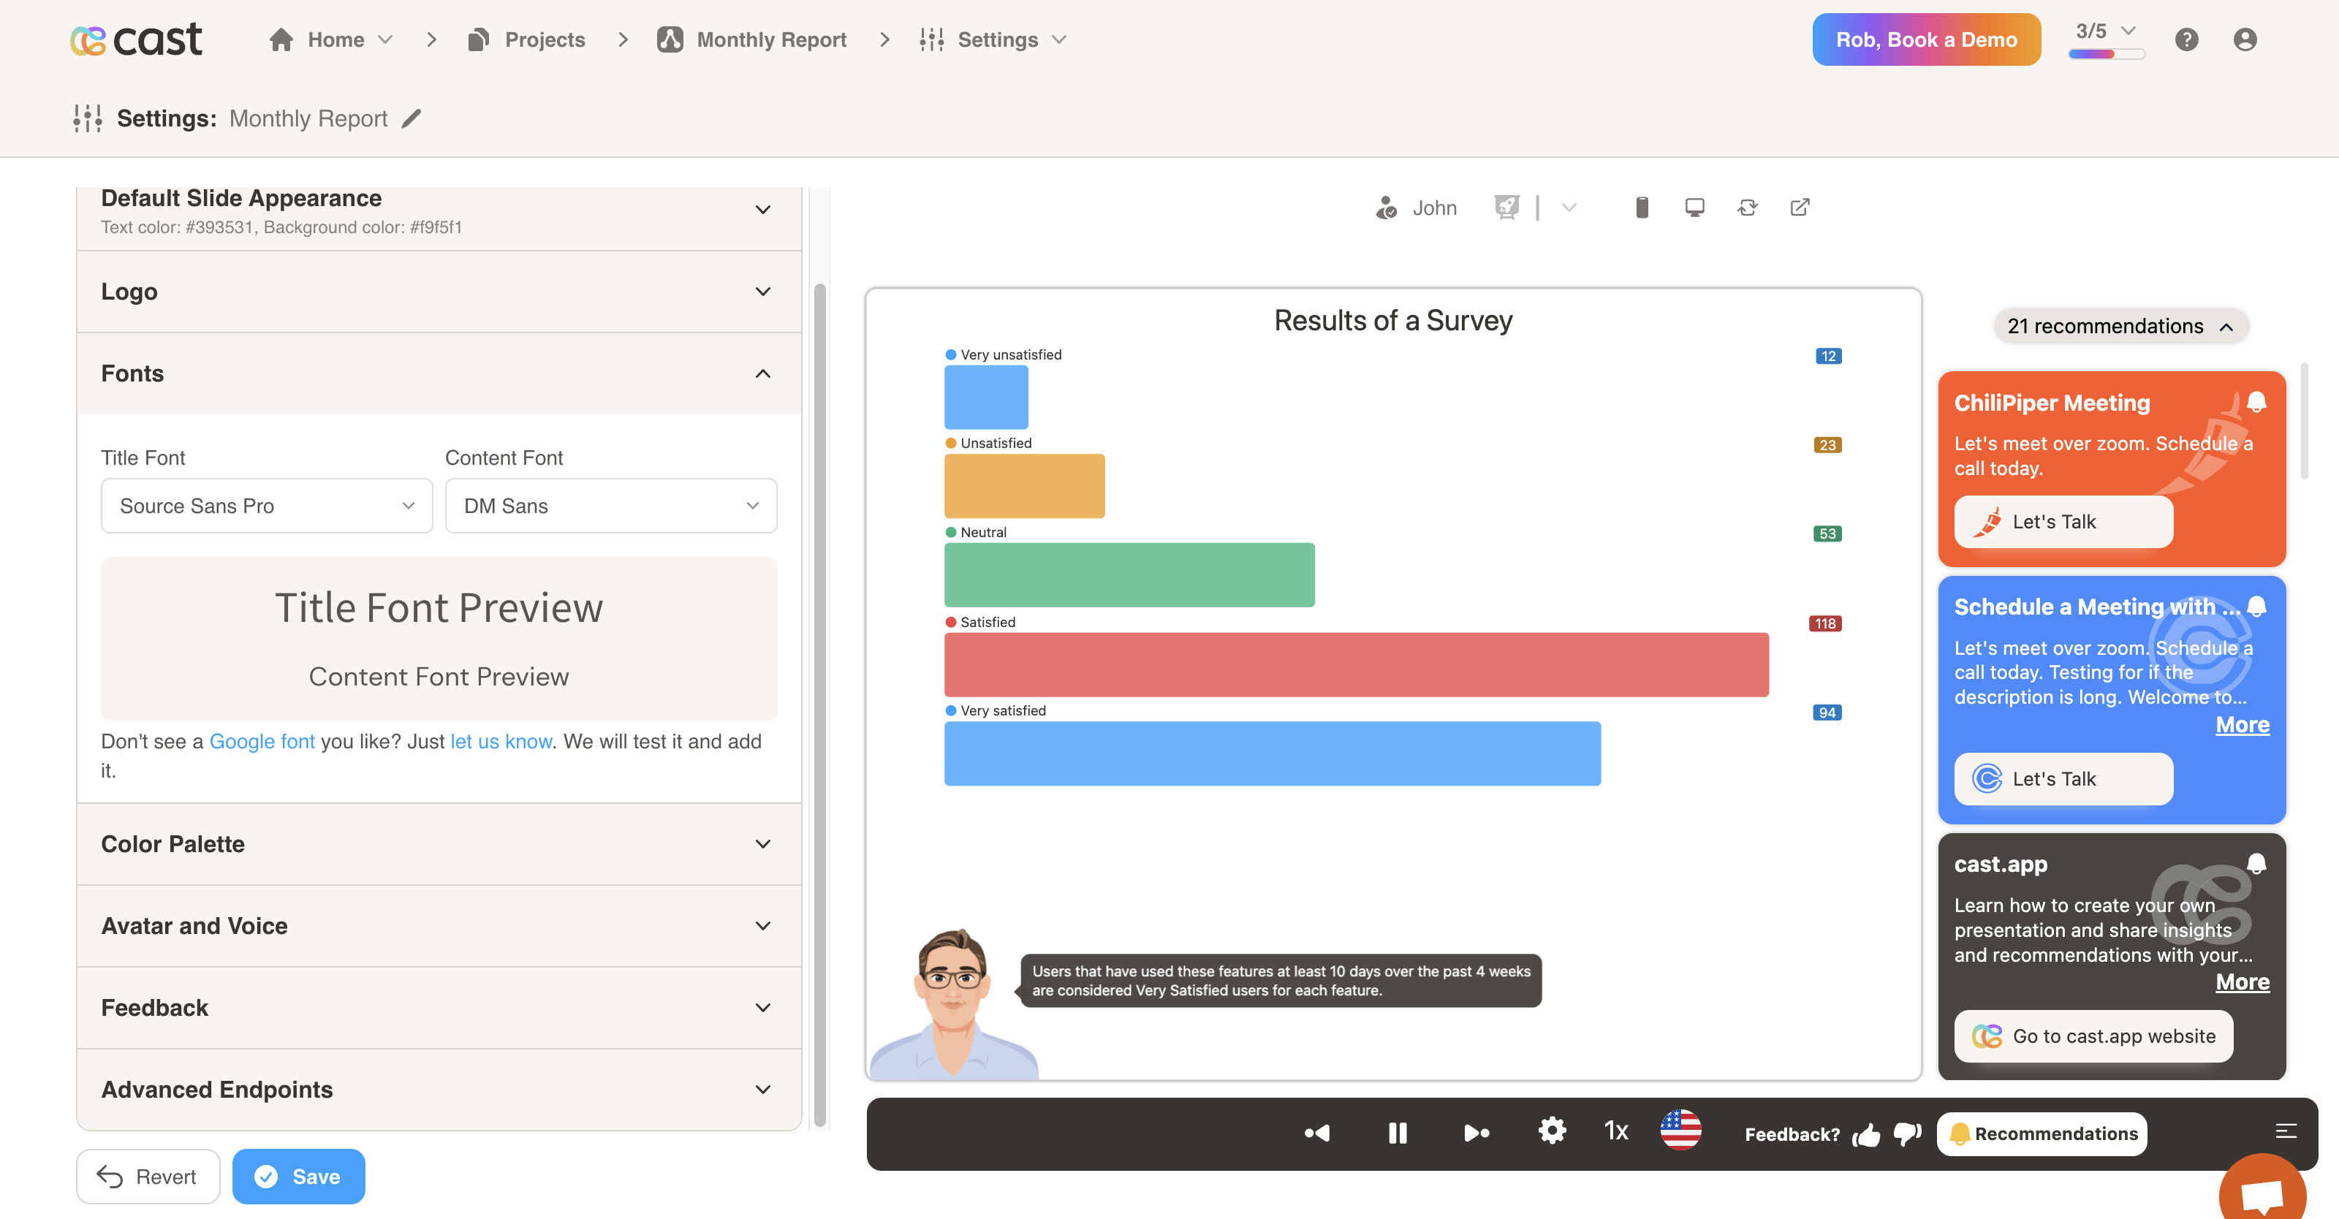Open the 3/5 progress dropdown

point(2107,31)
